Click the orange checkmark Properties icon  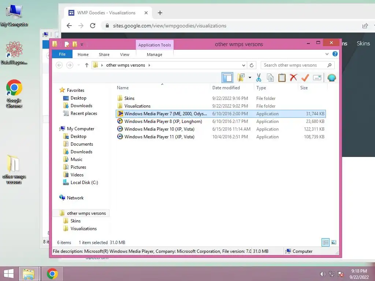point(305,78)
